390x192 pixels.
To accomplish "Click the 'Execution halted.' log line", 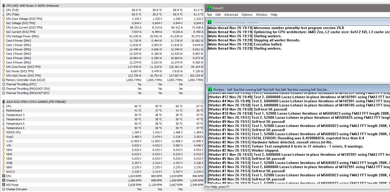I will (x=245, y=44).
